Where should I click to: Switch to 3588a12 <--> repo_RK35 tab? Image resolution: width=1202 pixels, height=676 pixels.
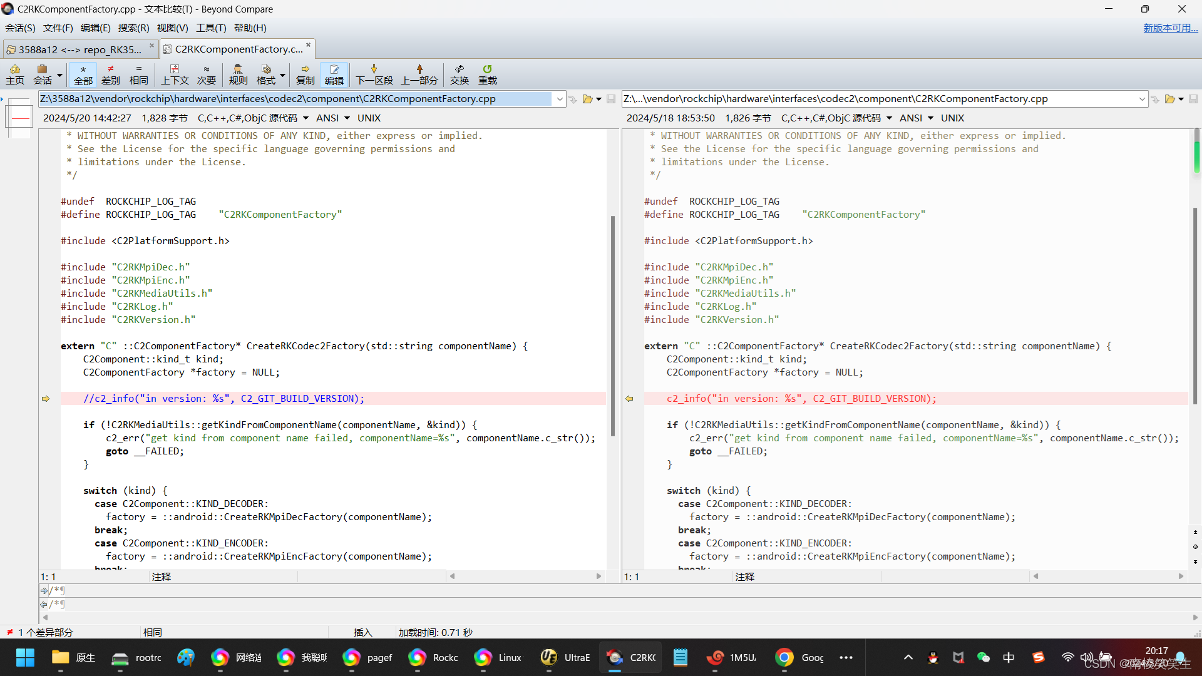(x=80, y=49)
